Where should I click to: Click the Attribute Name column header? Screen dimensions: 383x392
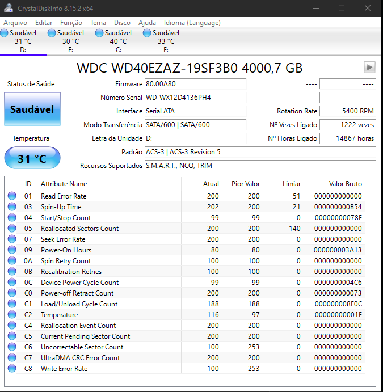(x=109, y=184)
